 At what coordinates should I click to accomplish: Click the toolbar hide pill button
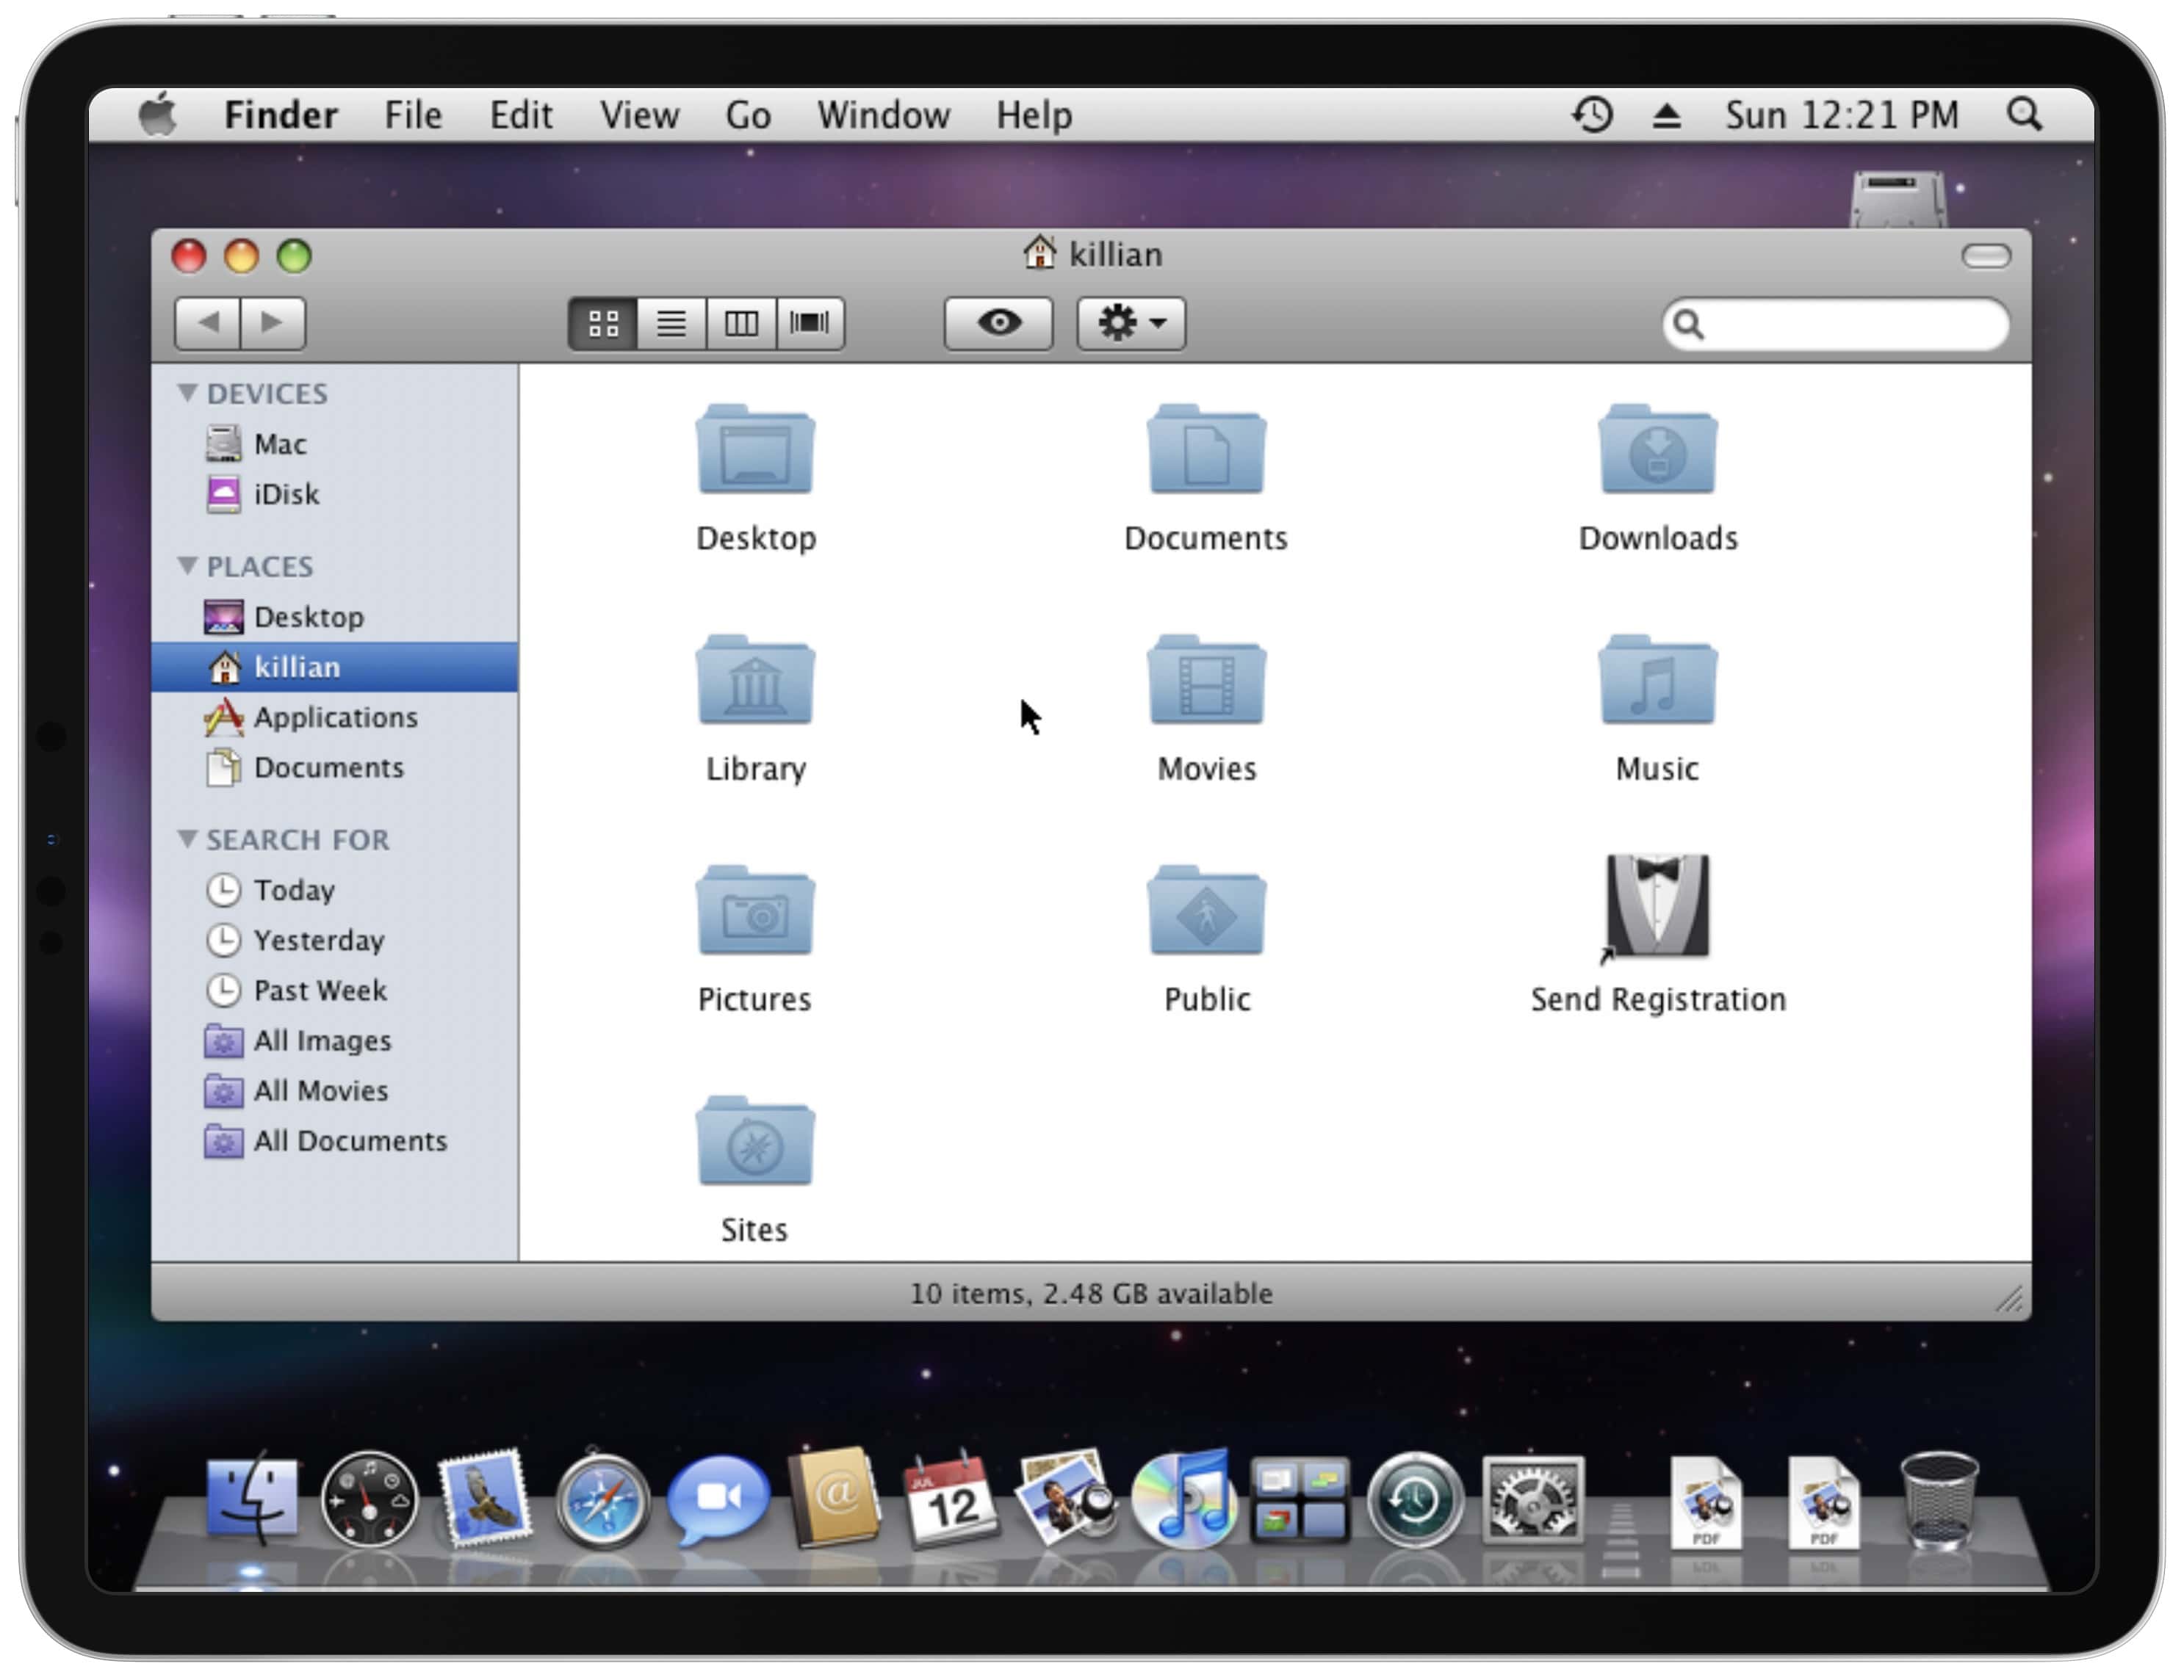point(1985,256)
